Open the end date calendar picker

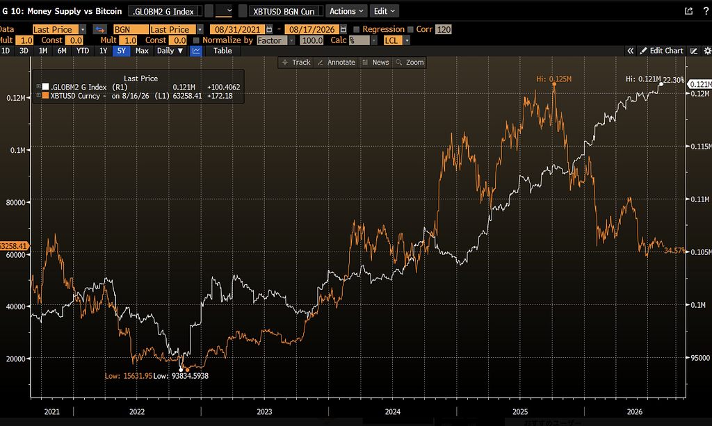343,29
